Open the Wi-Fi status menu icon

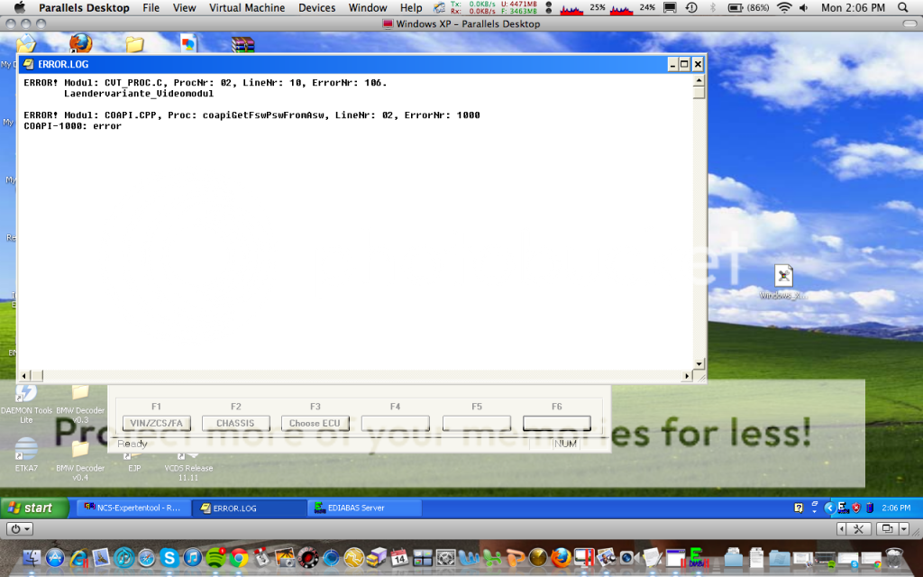tap(784, 8)
